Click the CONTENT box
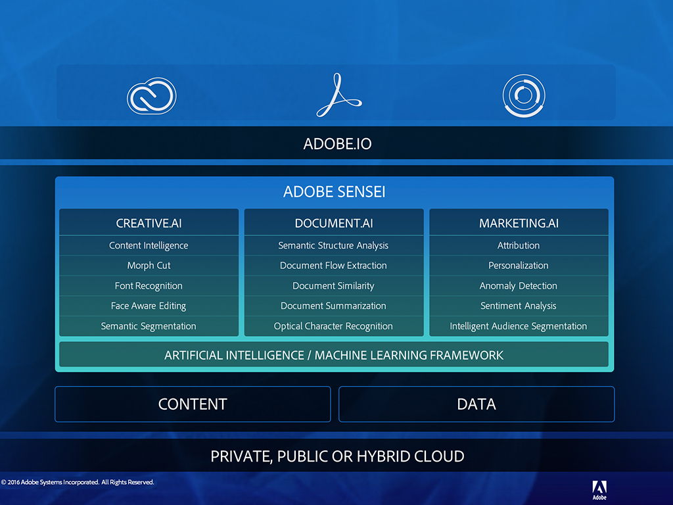This screenshot has height=505, width=673. point(193,404)
